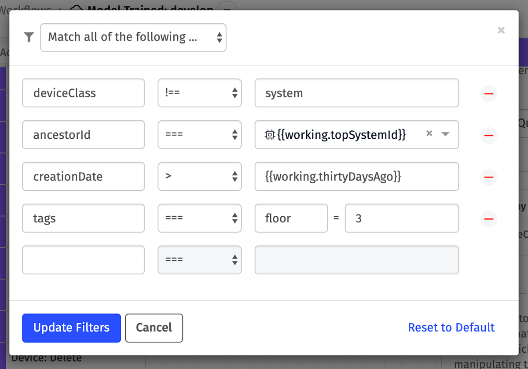
Task: Open the operator dropdown for ancestorId
Action: click(200, 135)
